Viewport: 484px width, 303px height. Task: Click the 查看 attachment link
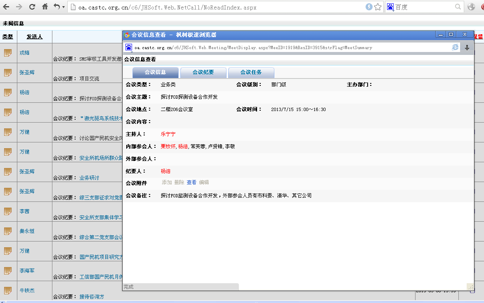[191, 182]
